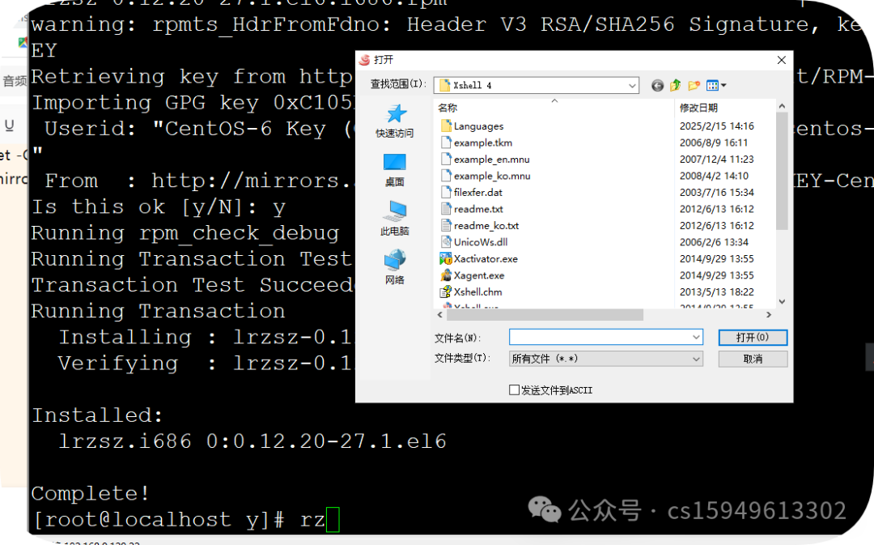Click the horizontal scrollbar right arrow
Image resolution: width=874 pixels, height=545 pixels.
click(x=769, y=315)
